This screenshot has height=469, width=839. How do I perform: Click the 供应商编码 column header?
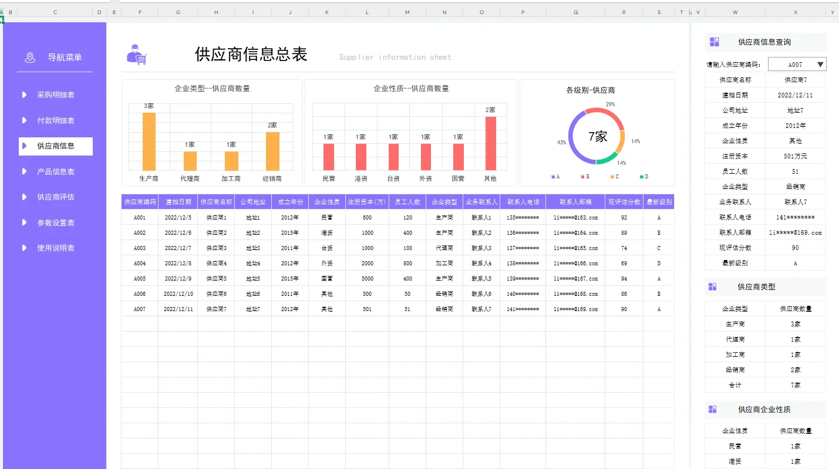click(139, 201)
